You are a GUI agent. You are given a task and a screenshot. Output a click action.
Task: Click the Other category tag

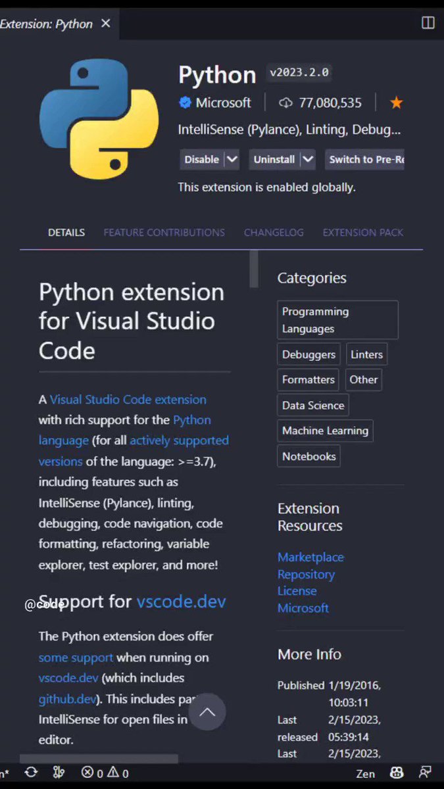(363, 379)
